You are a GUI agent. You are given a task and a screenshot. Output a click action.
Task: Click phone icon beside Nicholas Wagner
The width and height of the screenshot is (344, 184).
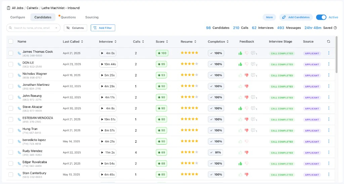coord(19,75)
